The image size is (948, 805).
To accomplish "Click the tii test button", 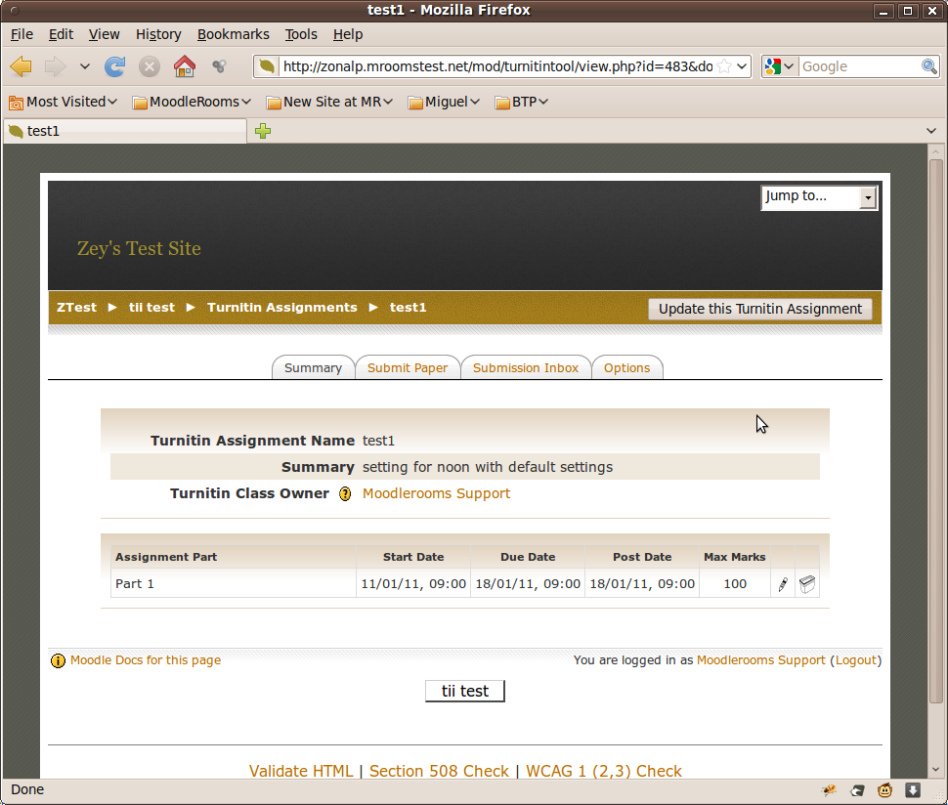I will [x=464, y=691].
